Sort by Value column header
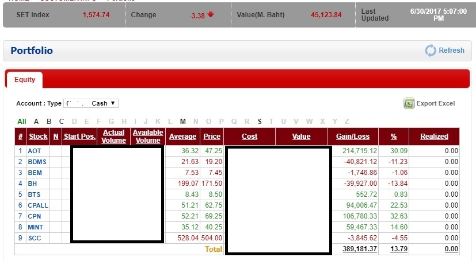 click(301, 137)
